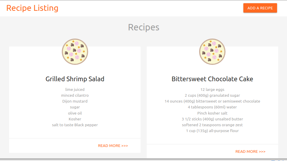Go to the Recipe Listing home title
Image resolution: width=287 pixels, height=161 pixels.
tap(32, 8)
